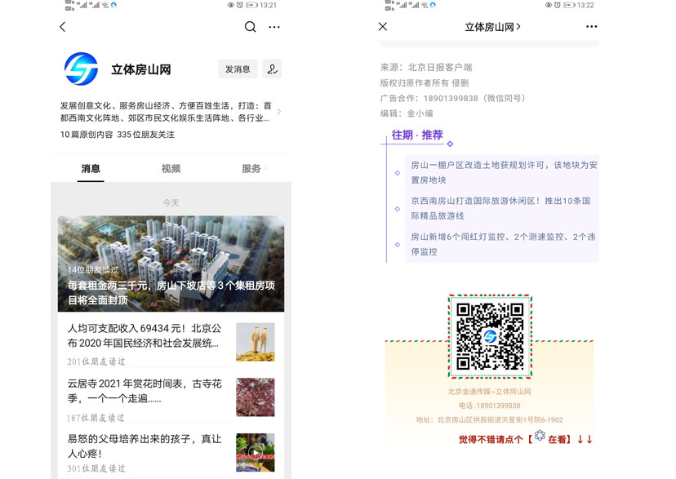The width and height of the screenshot is (676, 479).
Task: Click 187位朋友读过 read count
Action: tap(96, 418)
